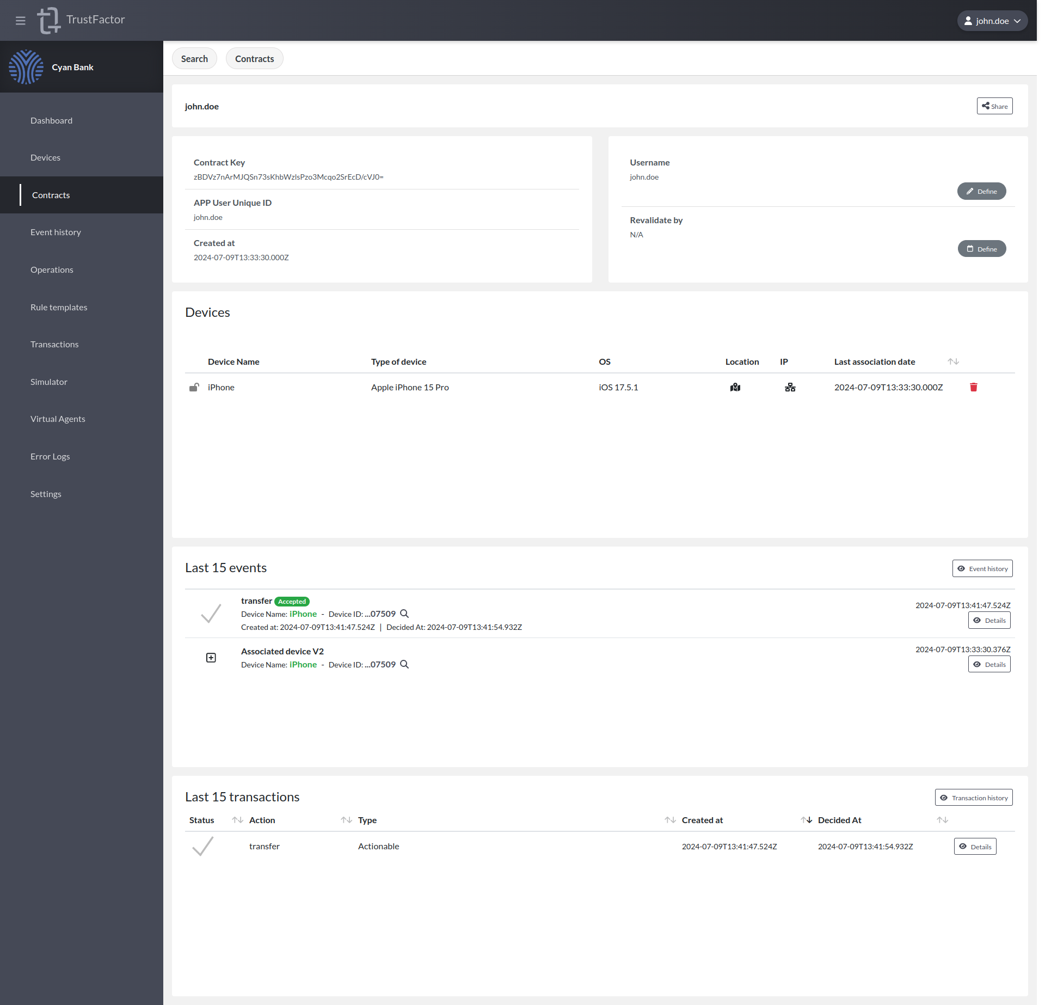Click the TrustFactor logo icon
This screenshot has height=1005, width=1045.
(50, 19)
